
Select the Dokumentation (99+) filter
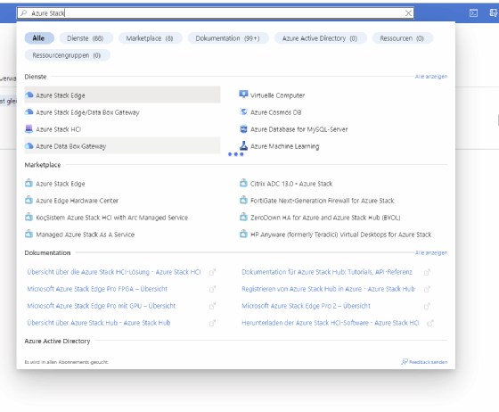pyautogui.click(x=228, y=38)
